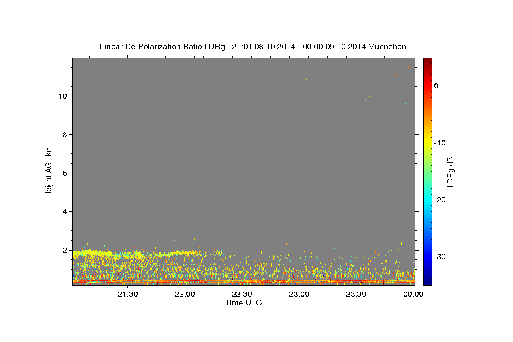Screen dimensions: 513x342
Task: Click the 'Height AGL km' axis label
Action: coord(49,171)
